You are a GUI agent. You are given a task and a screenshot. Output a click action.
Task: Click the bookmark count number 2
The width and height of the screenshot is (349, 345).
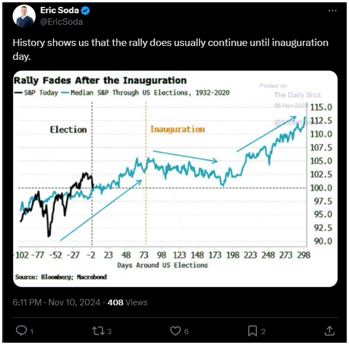point(263,331)
